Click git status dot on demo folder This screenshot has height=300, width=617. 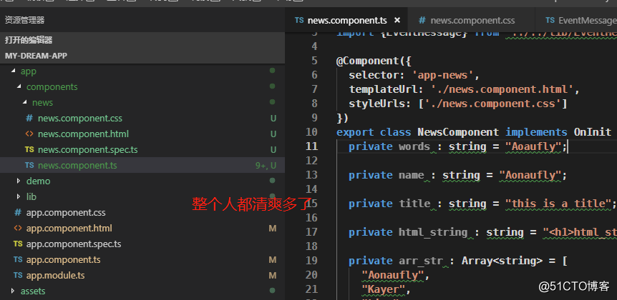click(x=272, y=181)
